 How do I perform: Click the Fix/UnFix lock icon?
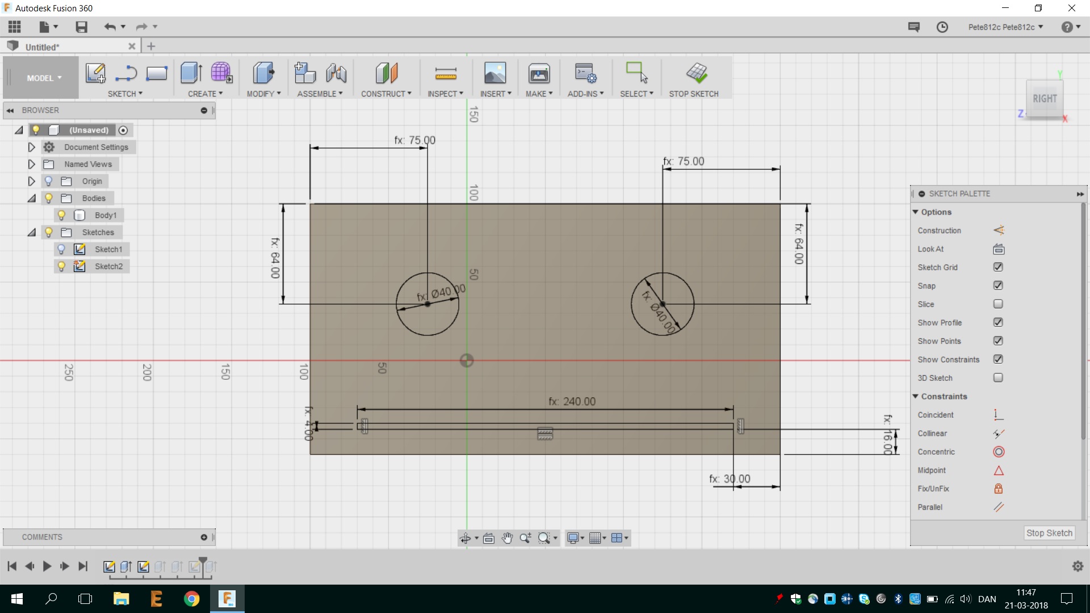click(999, 489)
